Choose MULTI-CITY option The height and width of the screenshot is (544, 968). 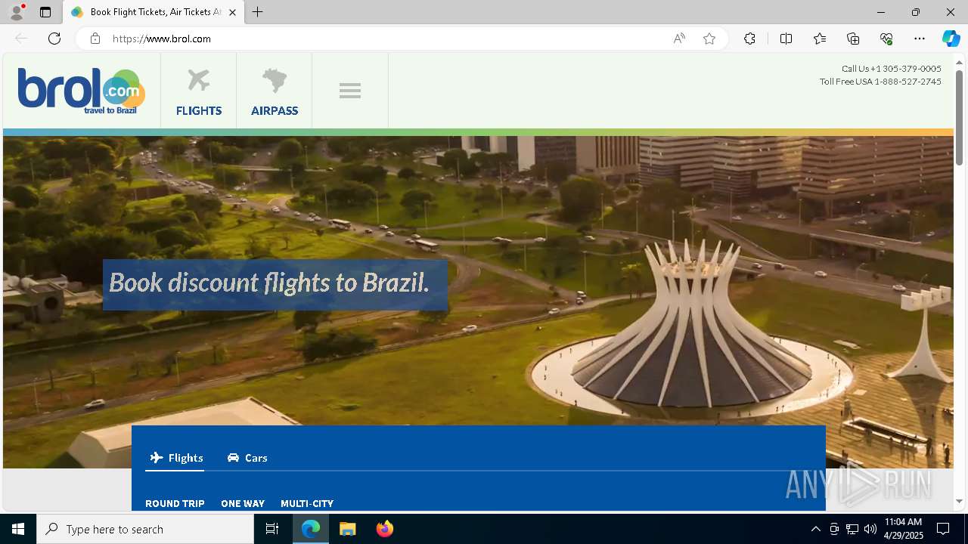click(307, 503)
